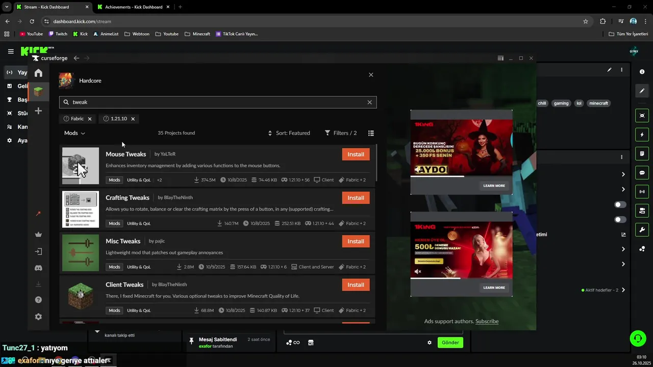Open the crown premium icon in CurseForge
The width and height of the screenshot is (653, 367).
point(38,234)
